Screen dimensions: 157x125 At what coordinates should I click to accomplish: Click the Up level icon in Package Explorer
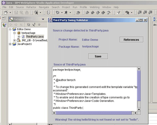tap(21, 25)
